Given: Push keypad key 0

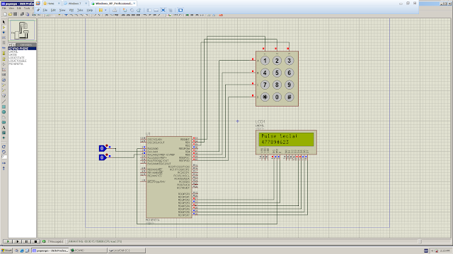Looking at the screenshot, I should point(277,97).
